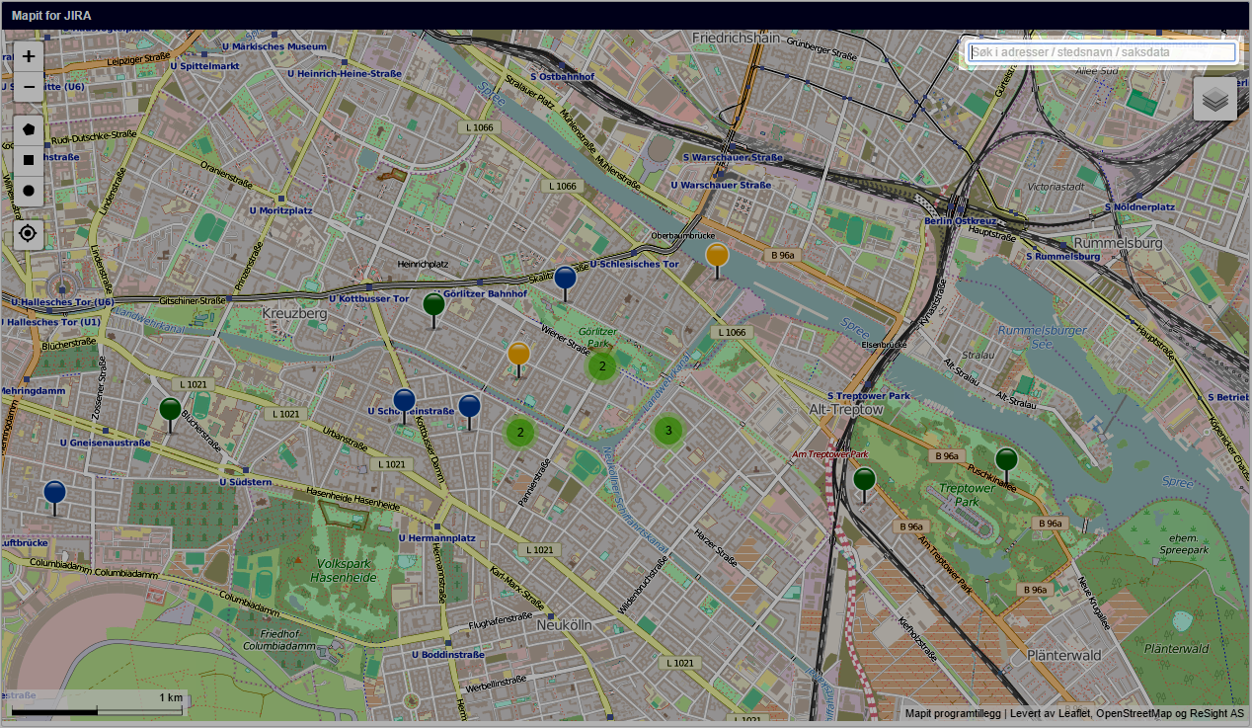
Task: Open the map layers control
Action: click(x=1214, y=99)
